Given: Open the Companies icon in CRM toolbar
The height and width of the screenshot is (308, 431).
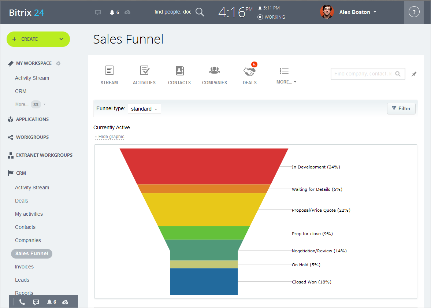Looking at the screenshot, I should point(214,71).
